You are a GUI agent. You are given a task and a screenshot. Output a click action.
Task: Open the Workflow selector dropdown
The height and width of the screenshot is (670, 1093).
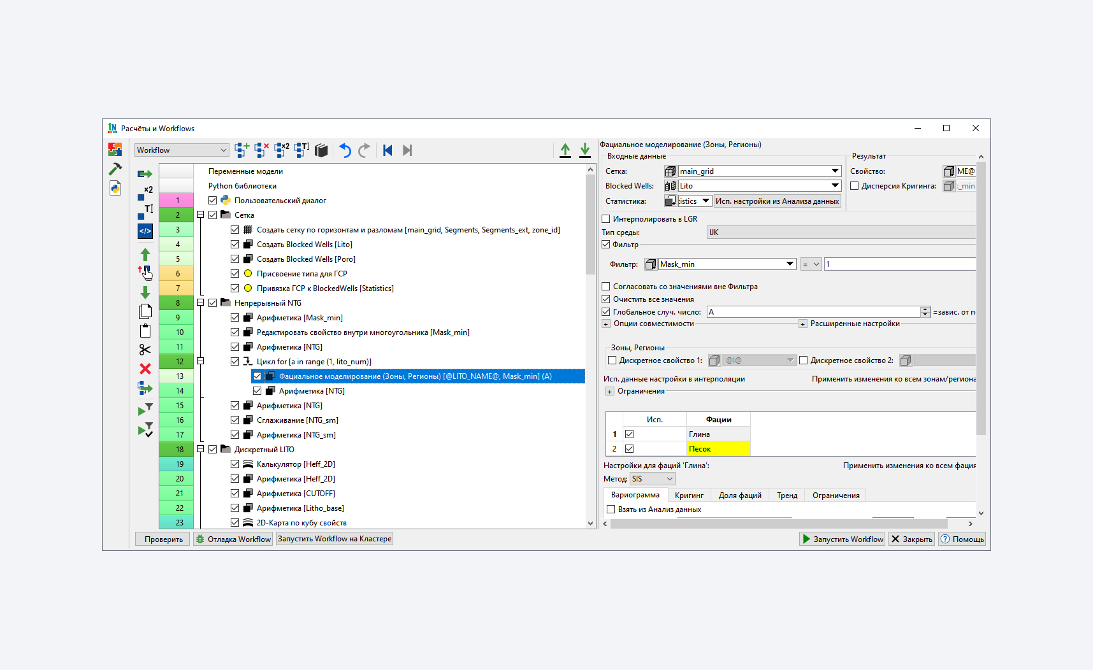(x=182, y=150)
